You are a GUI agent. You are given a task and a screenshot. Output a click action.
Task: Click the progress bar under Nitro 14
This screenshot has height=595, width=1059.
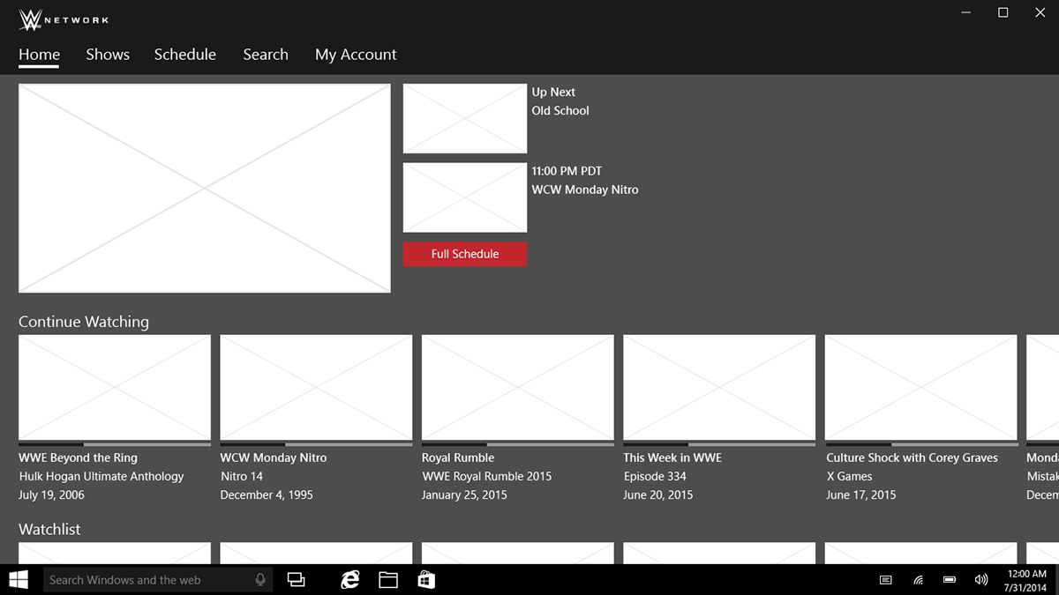coord(316,444)
